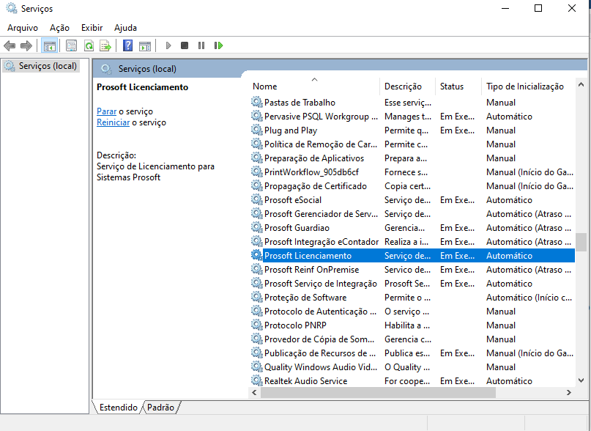Click the Parar o serviço link
591x431 pixels.
[107, 111]
